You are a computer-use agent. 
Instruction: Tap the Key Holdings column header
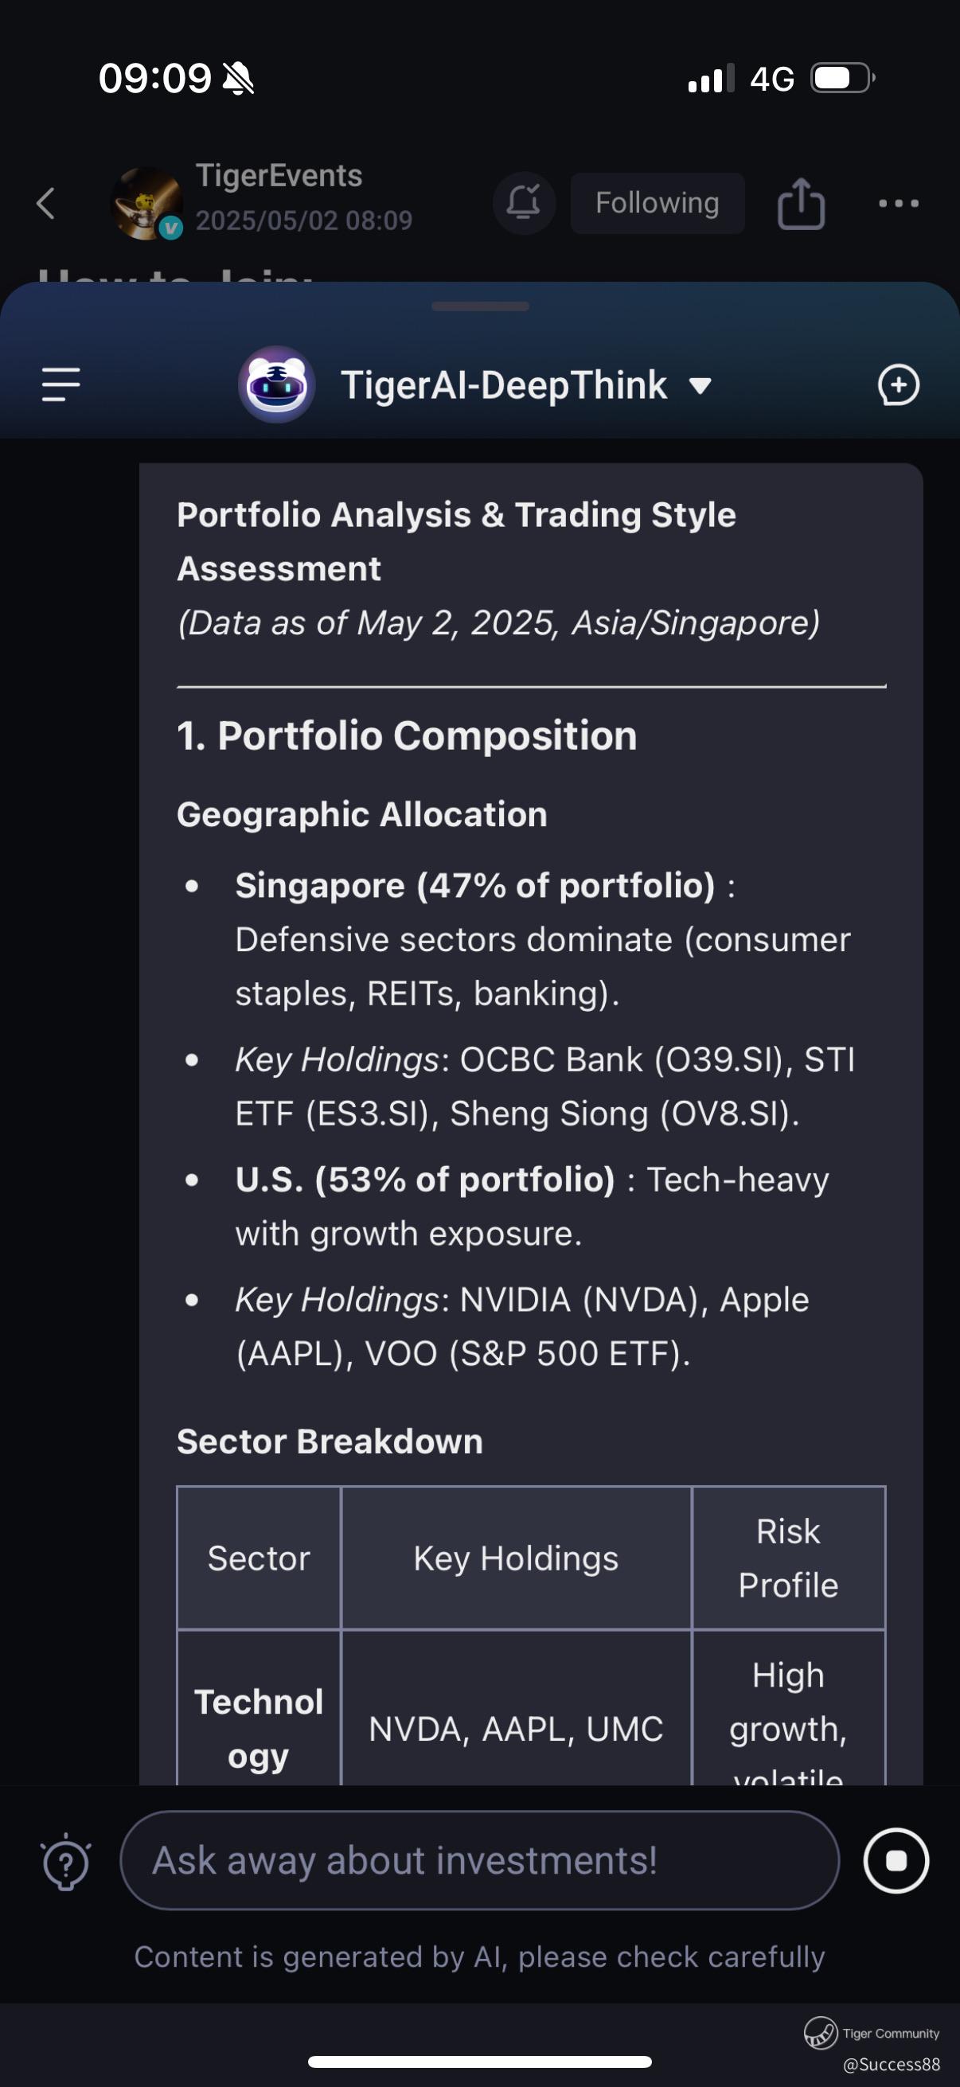tap(516, 1558)
